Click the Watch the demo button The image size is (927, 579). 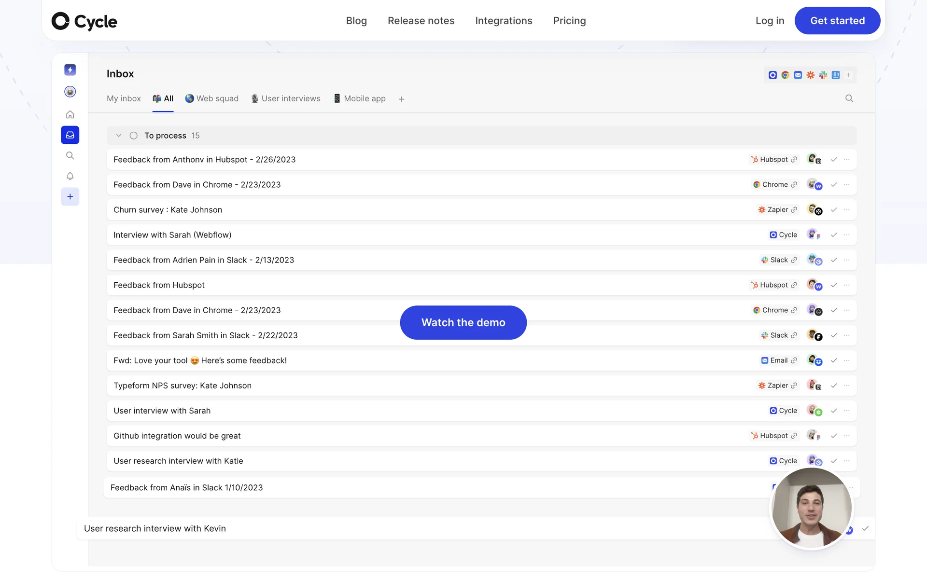[463, 322]
